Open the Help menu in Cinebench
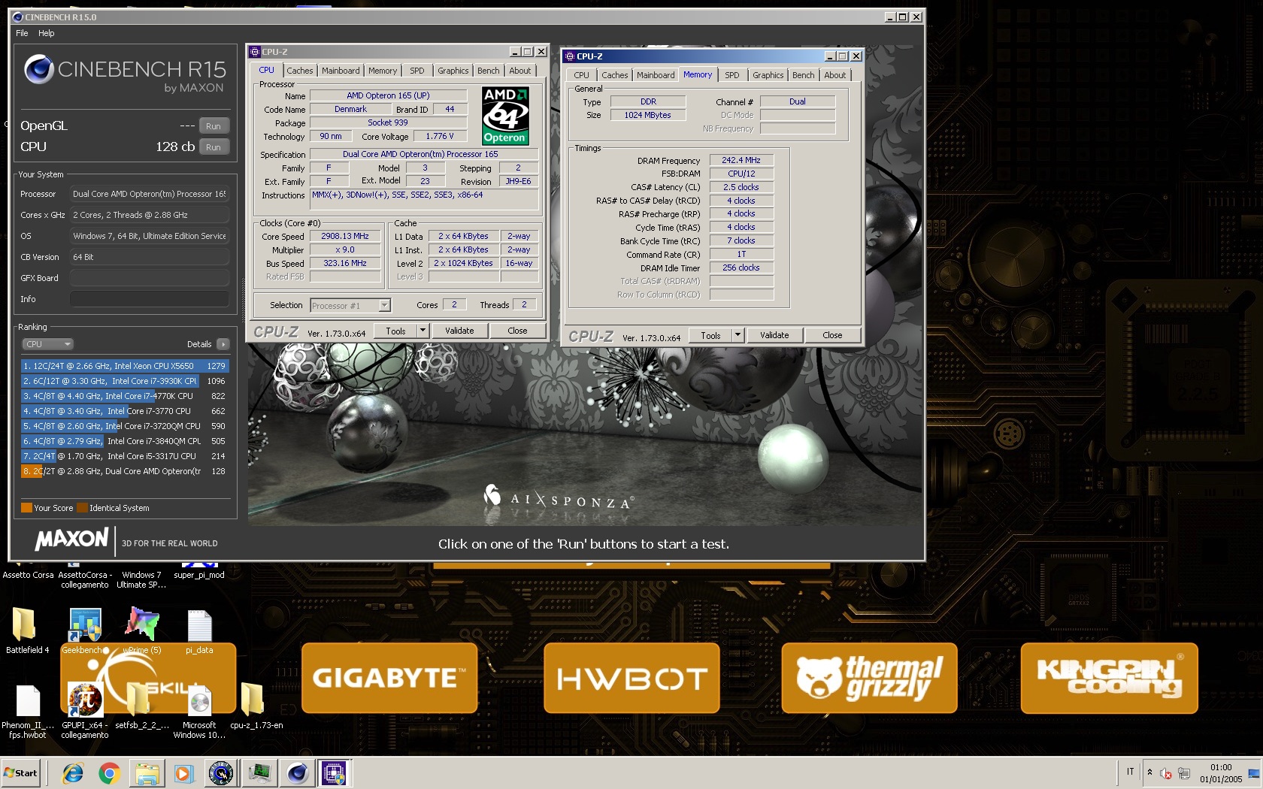Viewport: 1263px width, 789px height. coord(47,33)
